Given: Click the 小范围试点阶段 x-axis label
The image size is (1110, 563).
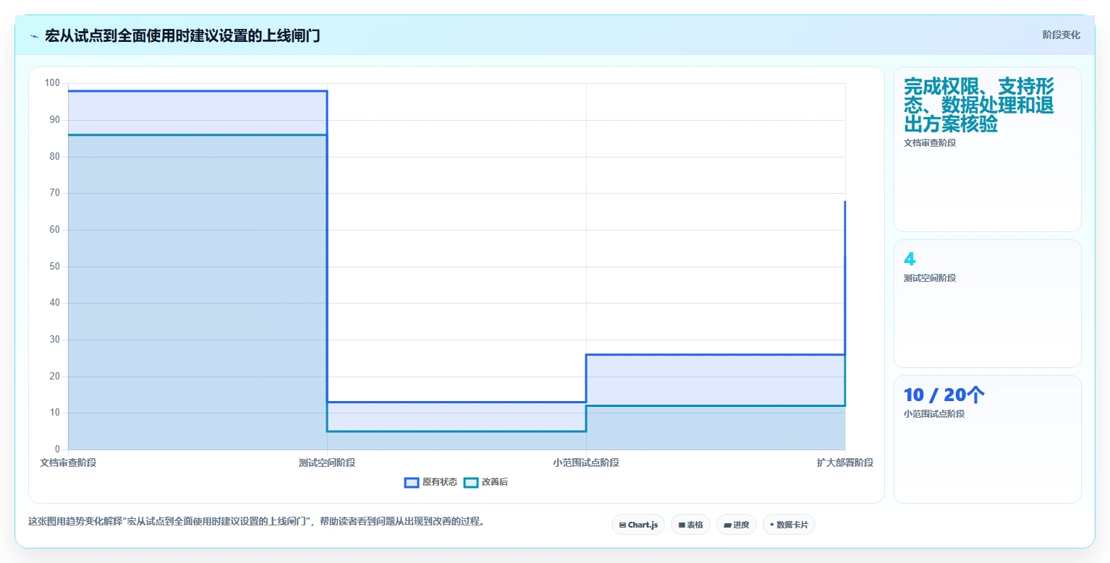Looking at the screenshot, I should pyautogui.click(x=586, y=463).
